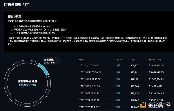Click the date 2022/9/20 23:09:19
This screenshot has height=111, width=174.
[89, 107]
